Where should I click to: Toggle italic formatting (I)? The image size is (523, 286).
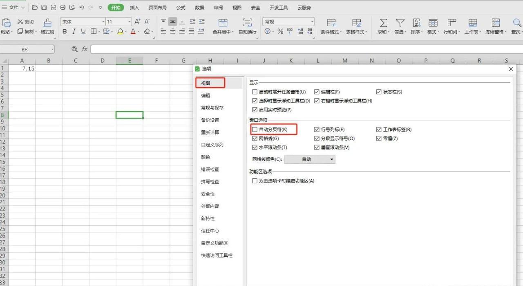[74, 31]
